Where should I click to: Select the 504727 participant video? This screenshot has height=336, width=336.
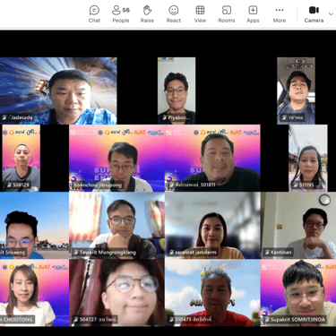click(116, 292)
